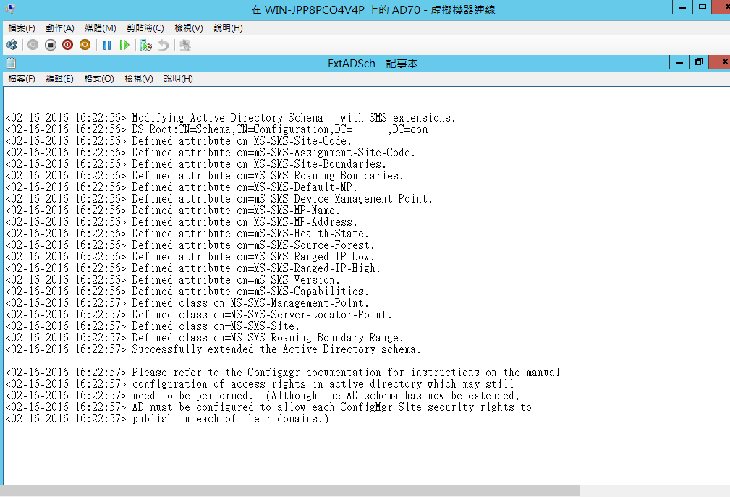Screen dimensions: 730x497
Task: Close the ExtADSch Notepad window
Action: pyautogui.click(x=721, y=62)
